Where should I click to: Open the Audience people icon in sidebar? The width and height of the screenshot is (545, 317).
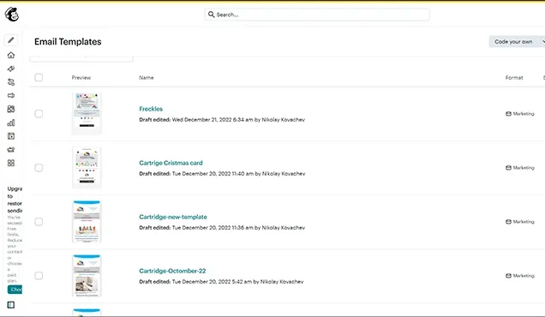11,109
